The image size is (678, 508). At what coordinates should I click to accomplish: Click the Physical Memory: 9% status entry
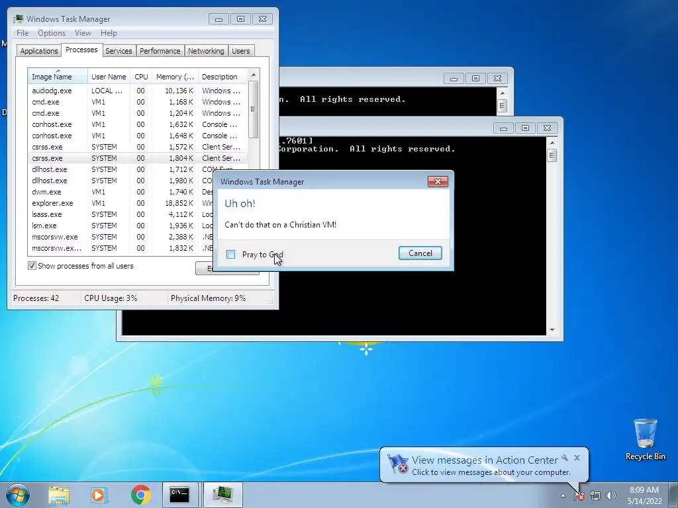coord(209,298)
